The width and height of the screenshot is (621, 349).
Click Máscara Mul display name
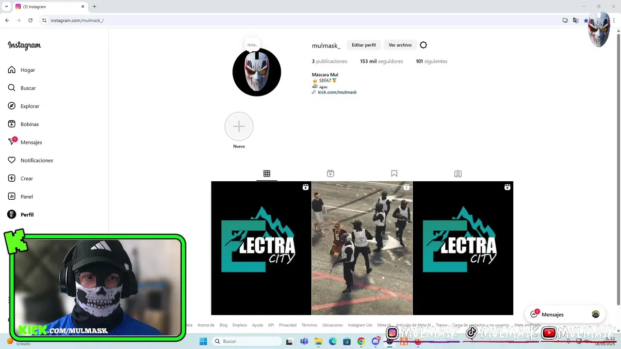coord(325,75)
